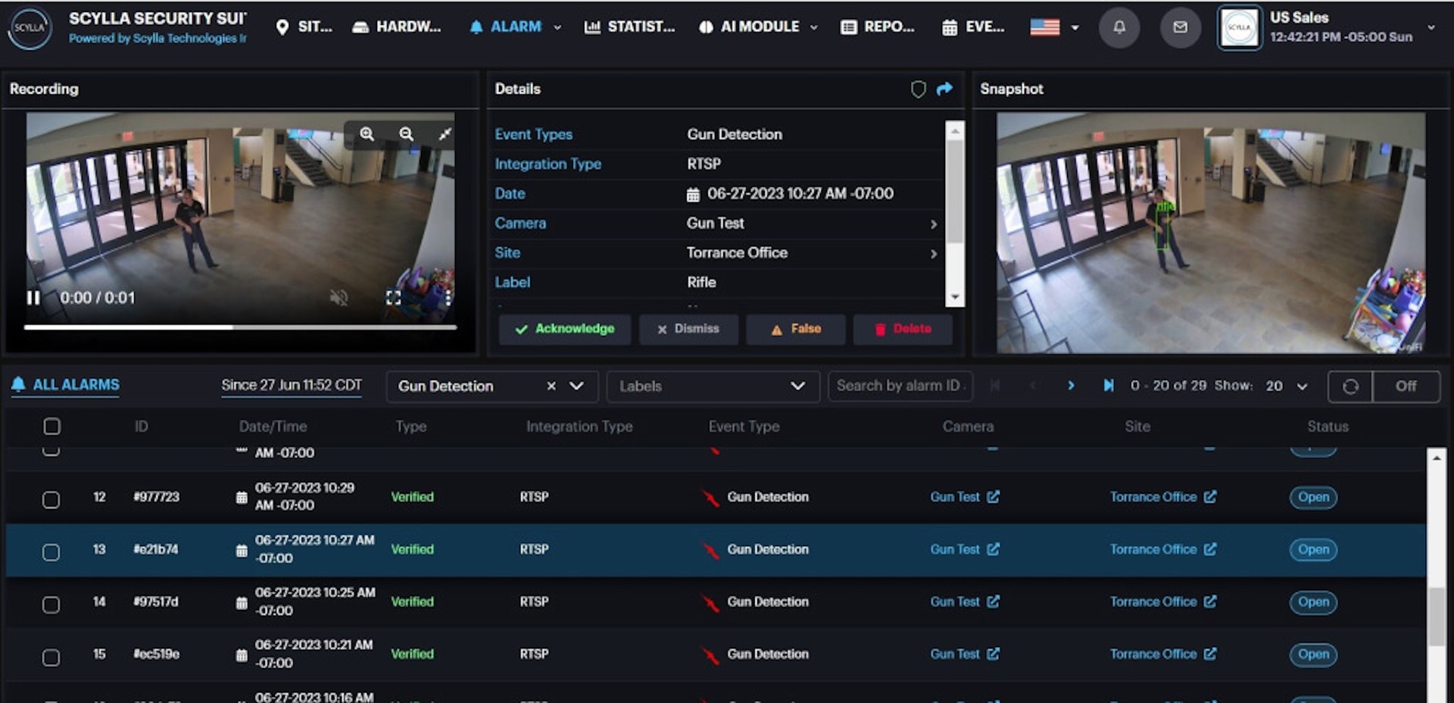1454x703 pixels.
Task: Toggle the select-all alarms checkbox
Action: point(51,426)
